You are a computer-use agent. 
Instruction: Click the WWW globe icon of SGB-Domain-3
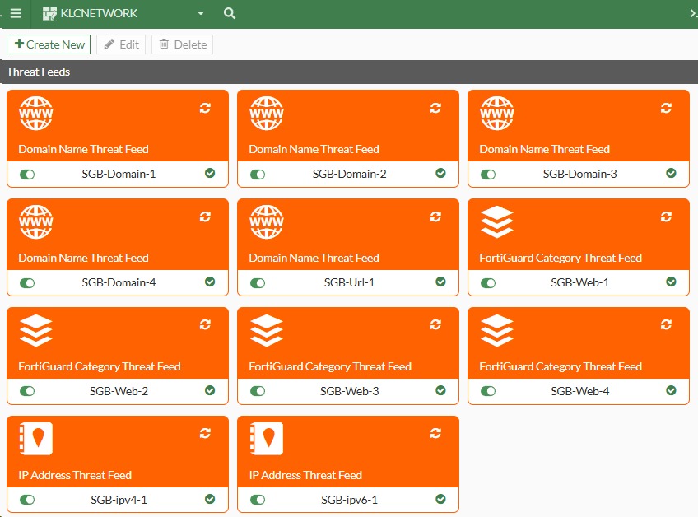497,113
